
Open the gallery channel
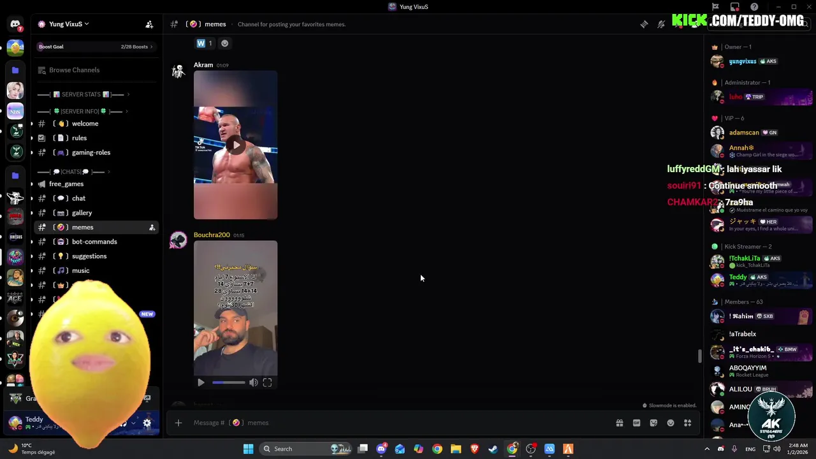pos(96,213)
